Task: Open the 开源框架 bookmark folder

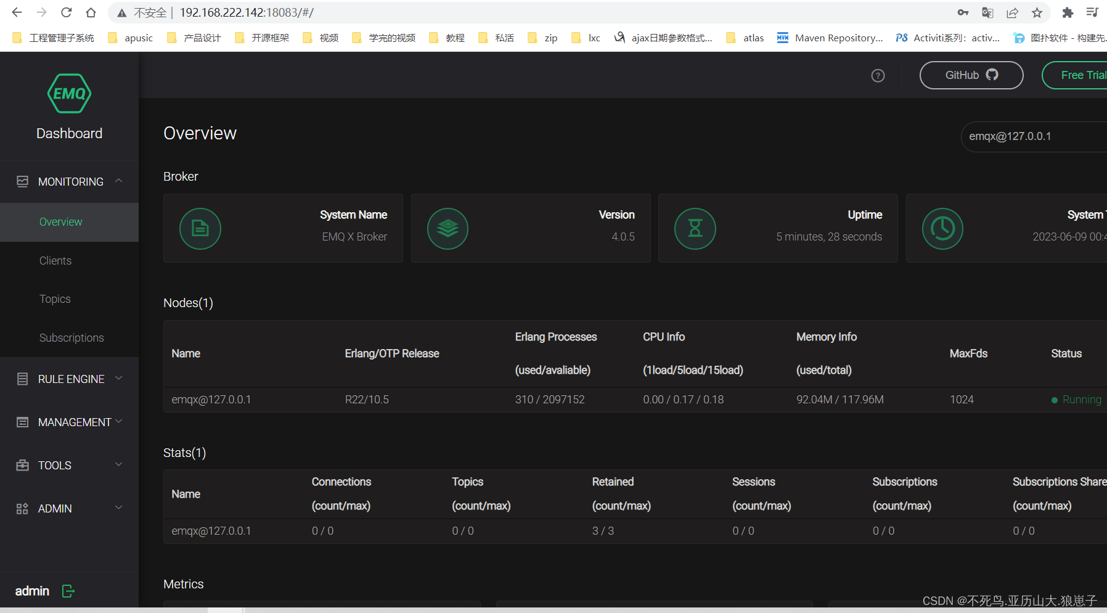Action: 262,38
